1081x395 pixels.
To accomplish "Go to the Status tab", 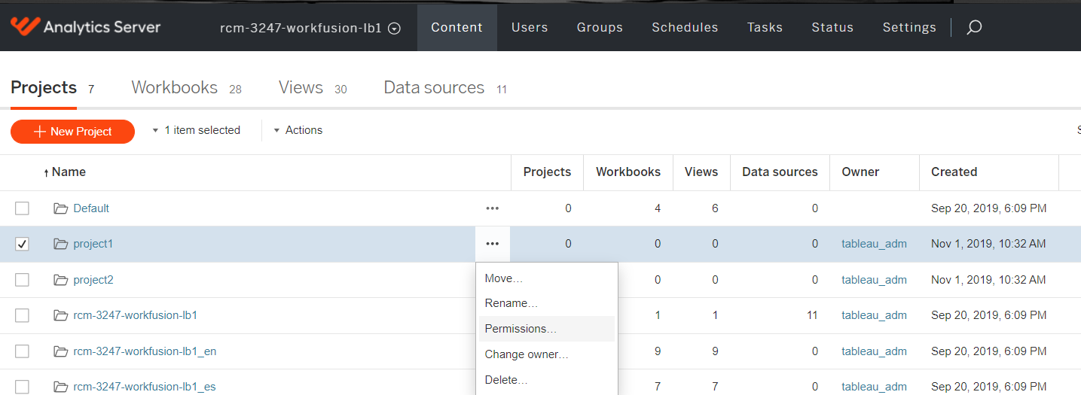I will [832, 27].
